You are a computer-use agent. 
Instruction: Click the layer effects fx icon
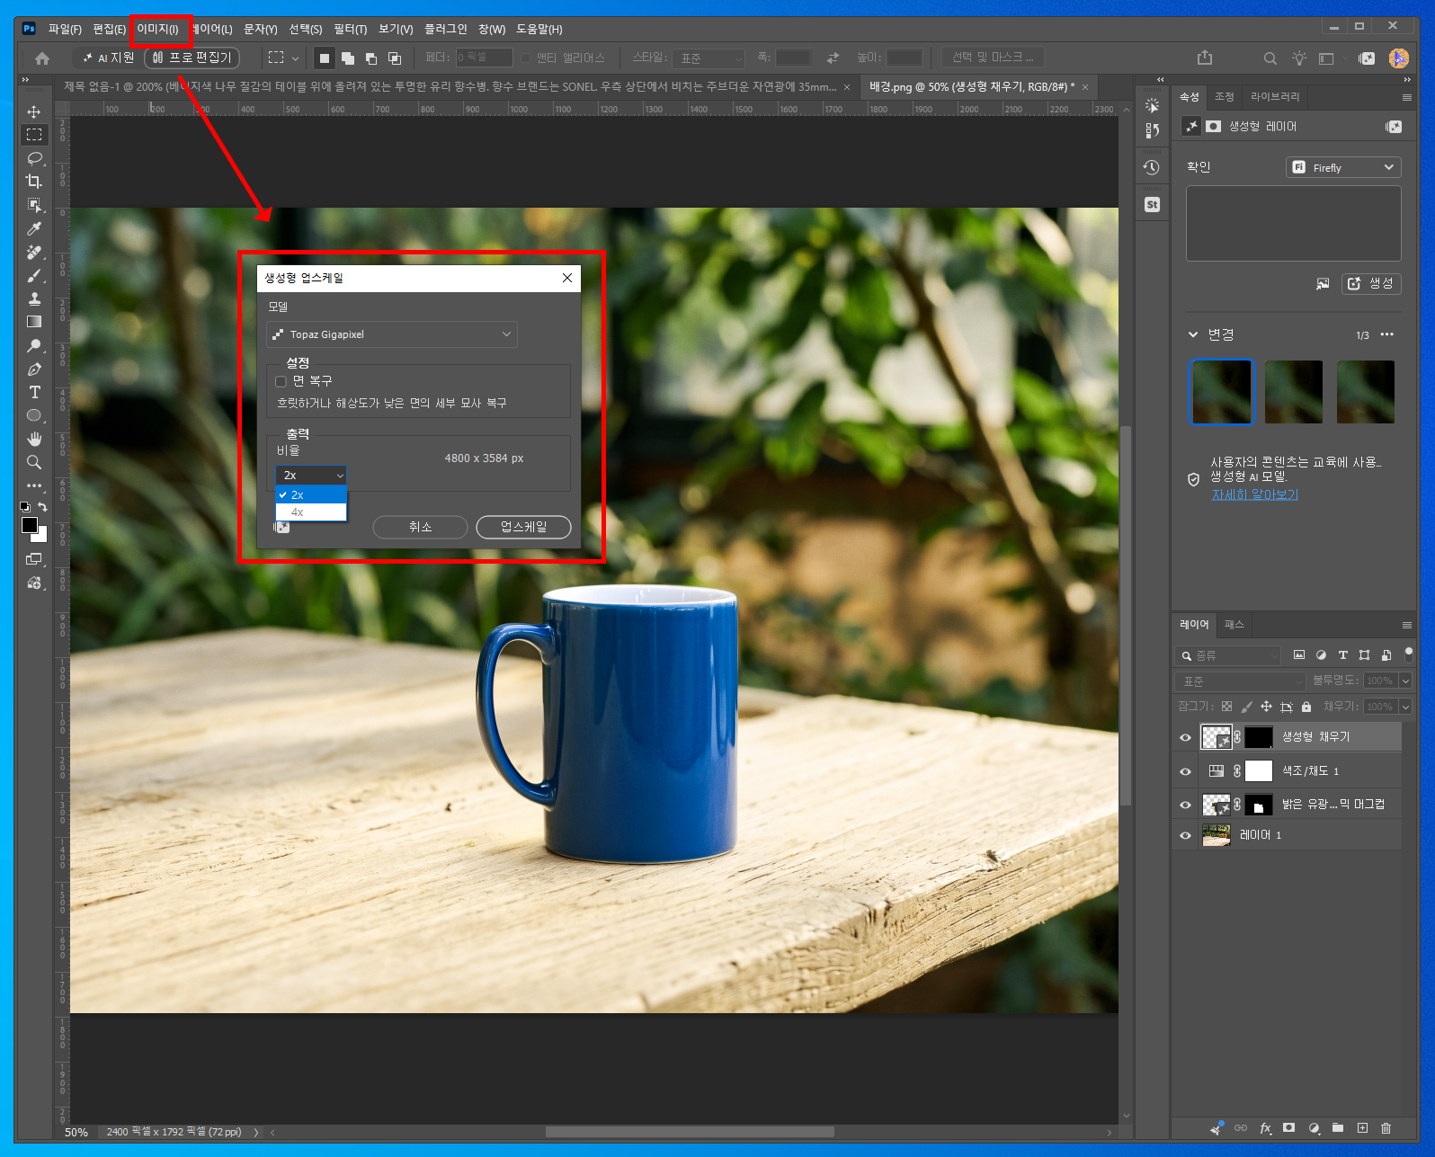click(x=1265, y=1127)
